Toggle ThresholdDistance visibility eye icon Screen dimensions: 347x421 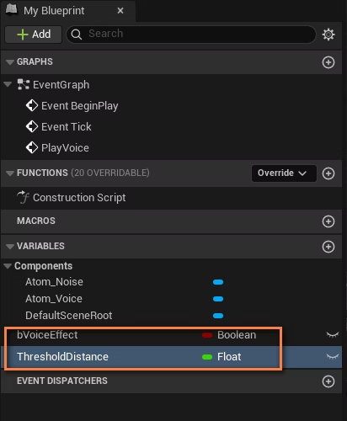point(333,357)
